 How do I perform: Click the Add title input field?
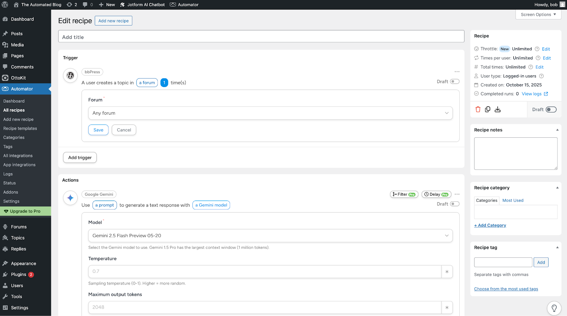[x=261, y=36]
